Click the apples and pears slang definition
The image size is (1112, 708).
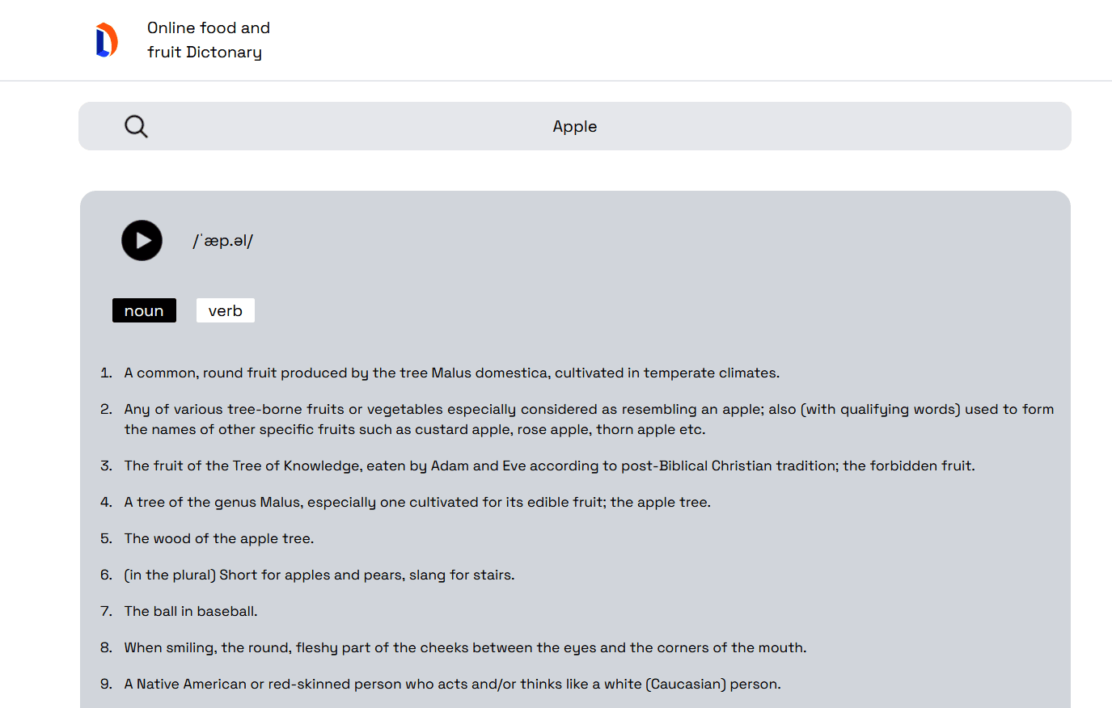pyautogui.click(x=319, y=575)
